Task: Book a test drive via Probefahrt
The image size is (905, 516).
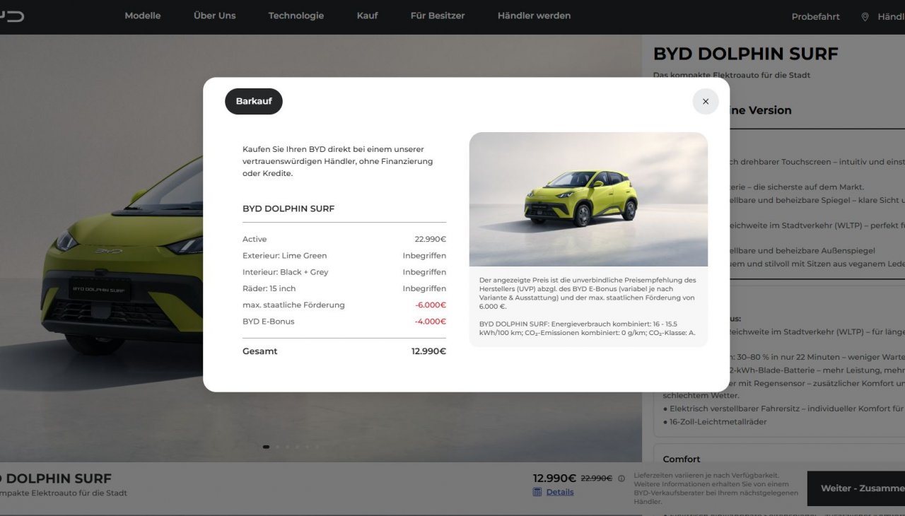Action: pos(815,17)
